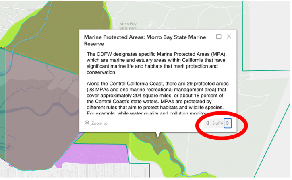Dock the popup using the dock icon

pos(219,37)
